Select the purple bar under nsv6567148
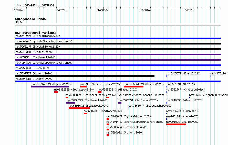228x145 pixels. click(50, 87)
